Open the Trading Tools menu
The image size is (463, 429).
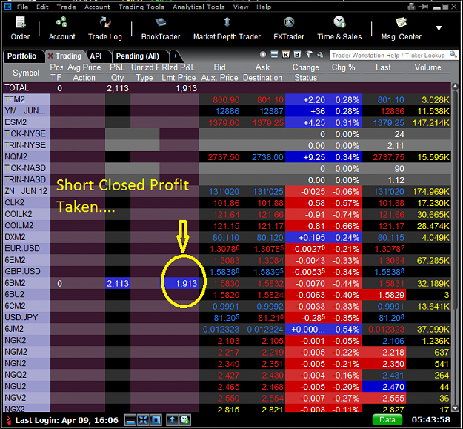(141, 7)
